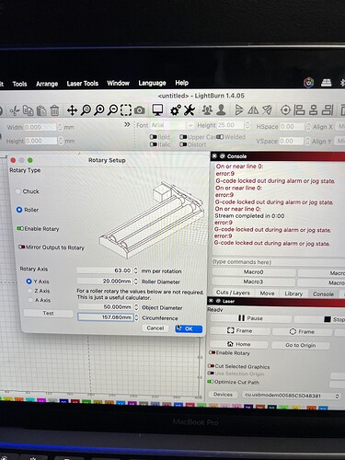This screenshot has width=345, height=460.
Task: Select the Chuck rotary type
Action: point(28,191)
